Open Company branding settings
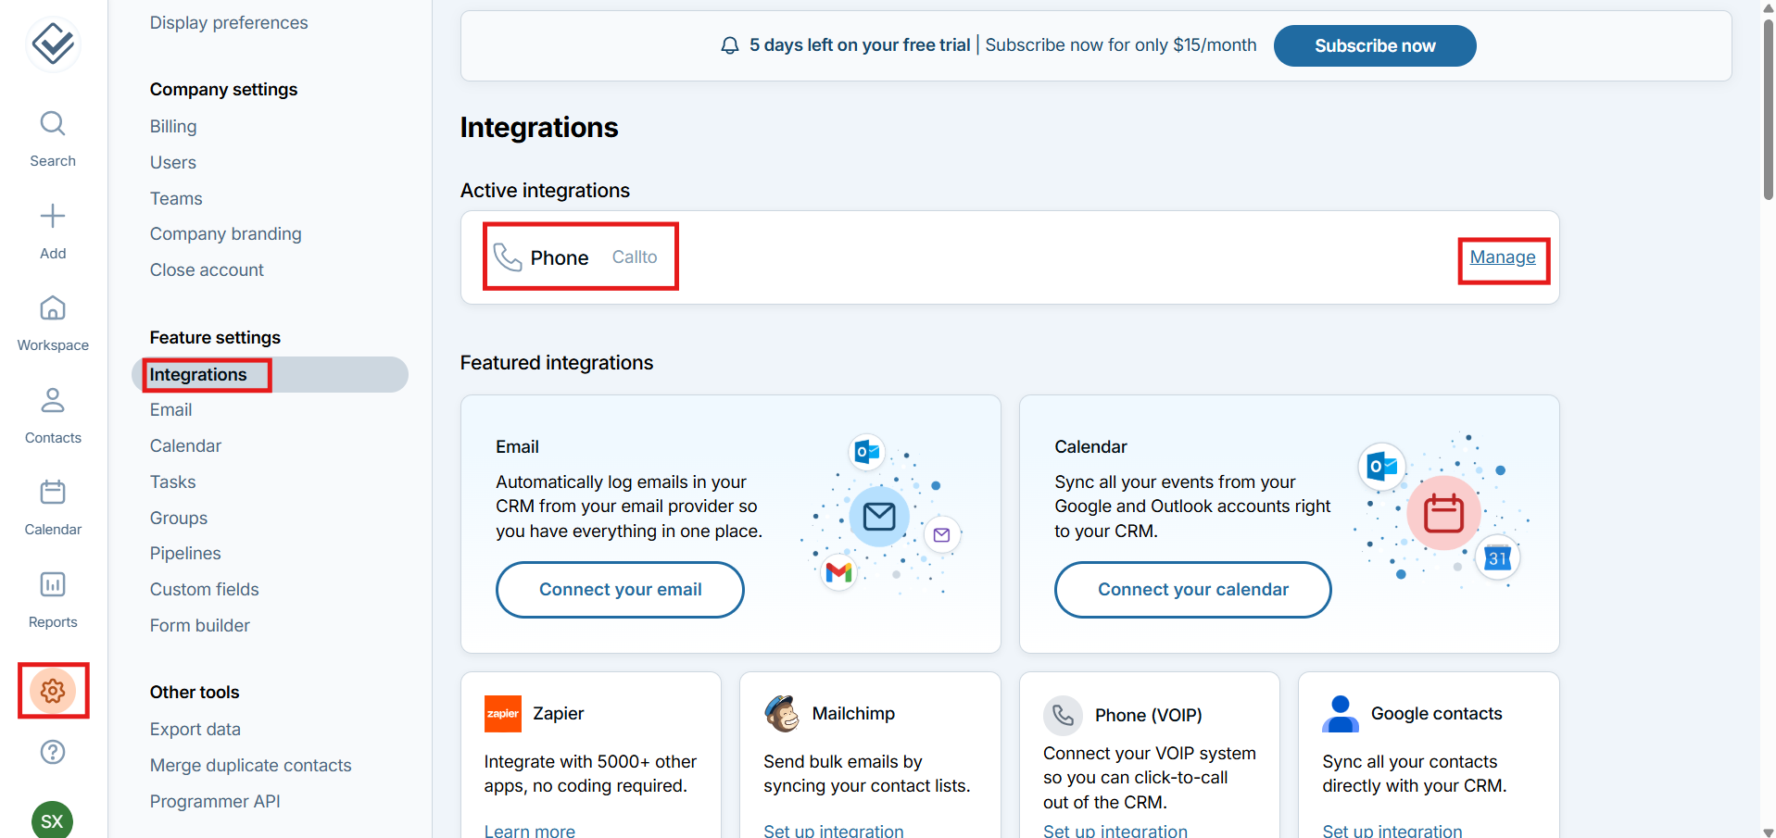Screen dimensions: 1776x838 (x=226, y=233)
